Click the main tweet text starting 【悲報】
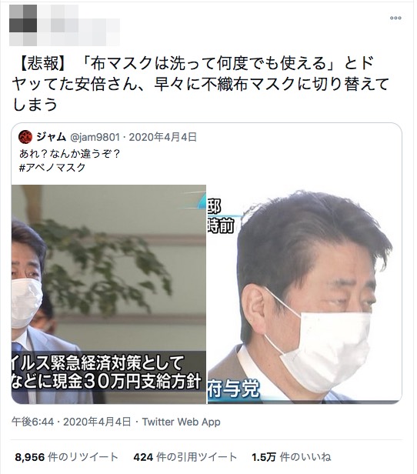The height and width of the screenshot is (474, 417). point(201,84)
